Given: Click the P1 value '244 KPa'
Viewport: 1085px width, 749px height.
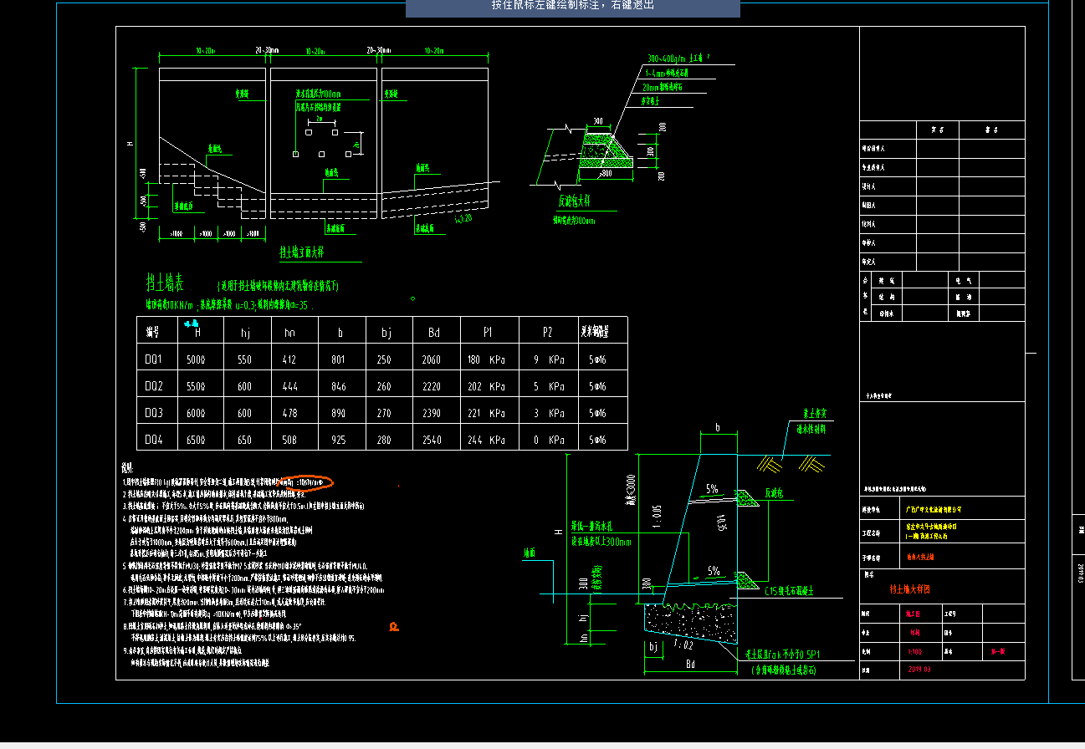Looking at the screenshot, I should click(486, 441).
